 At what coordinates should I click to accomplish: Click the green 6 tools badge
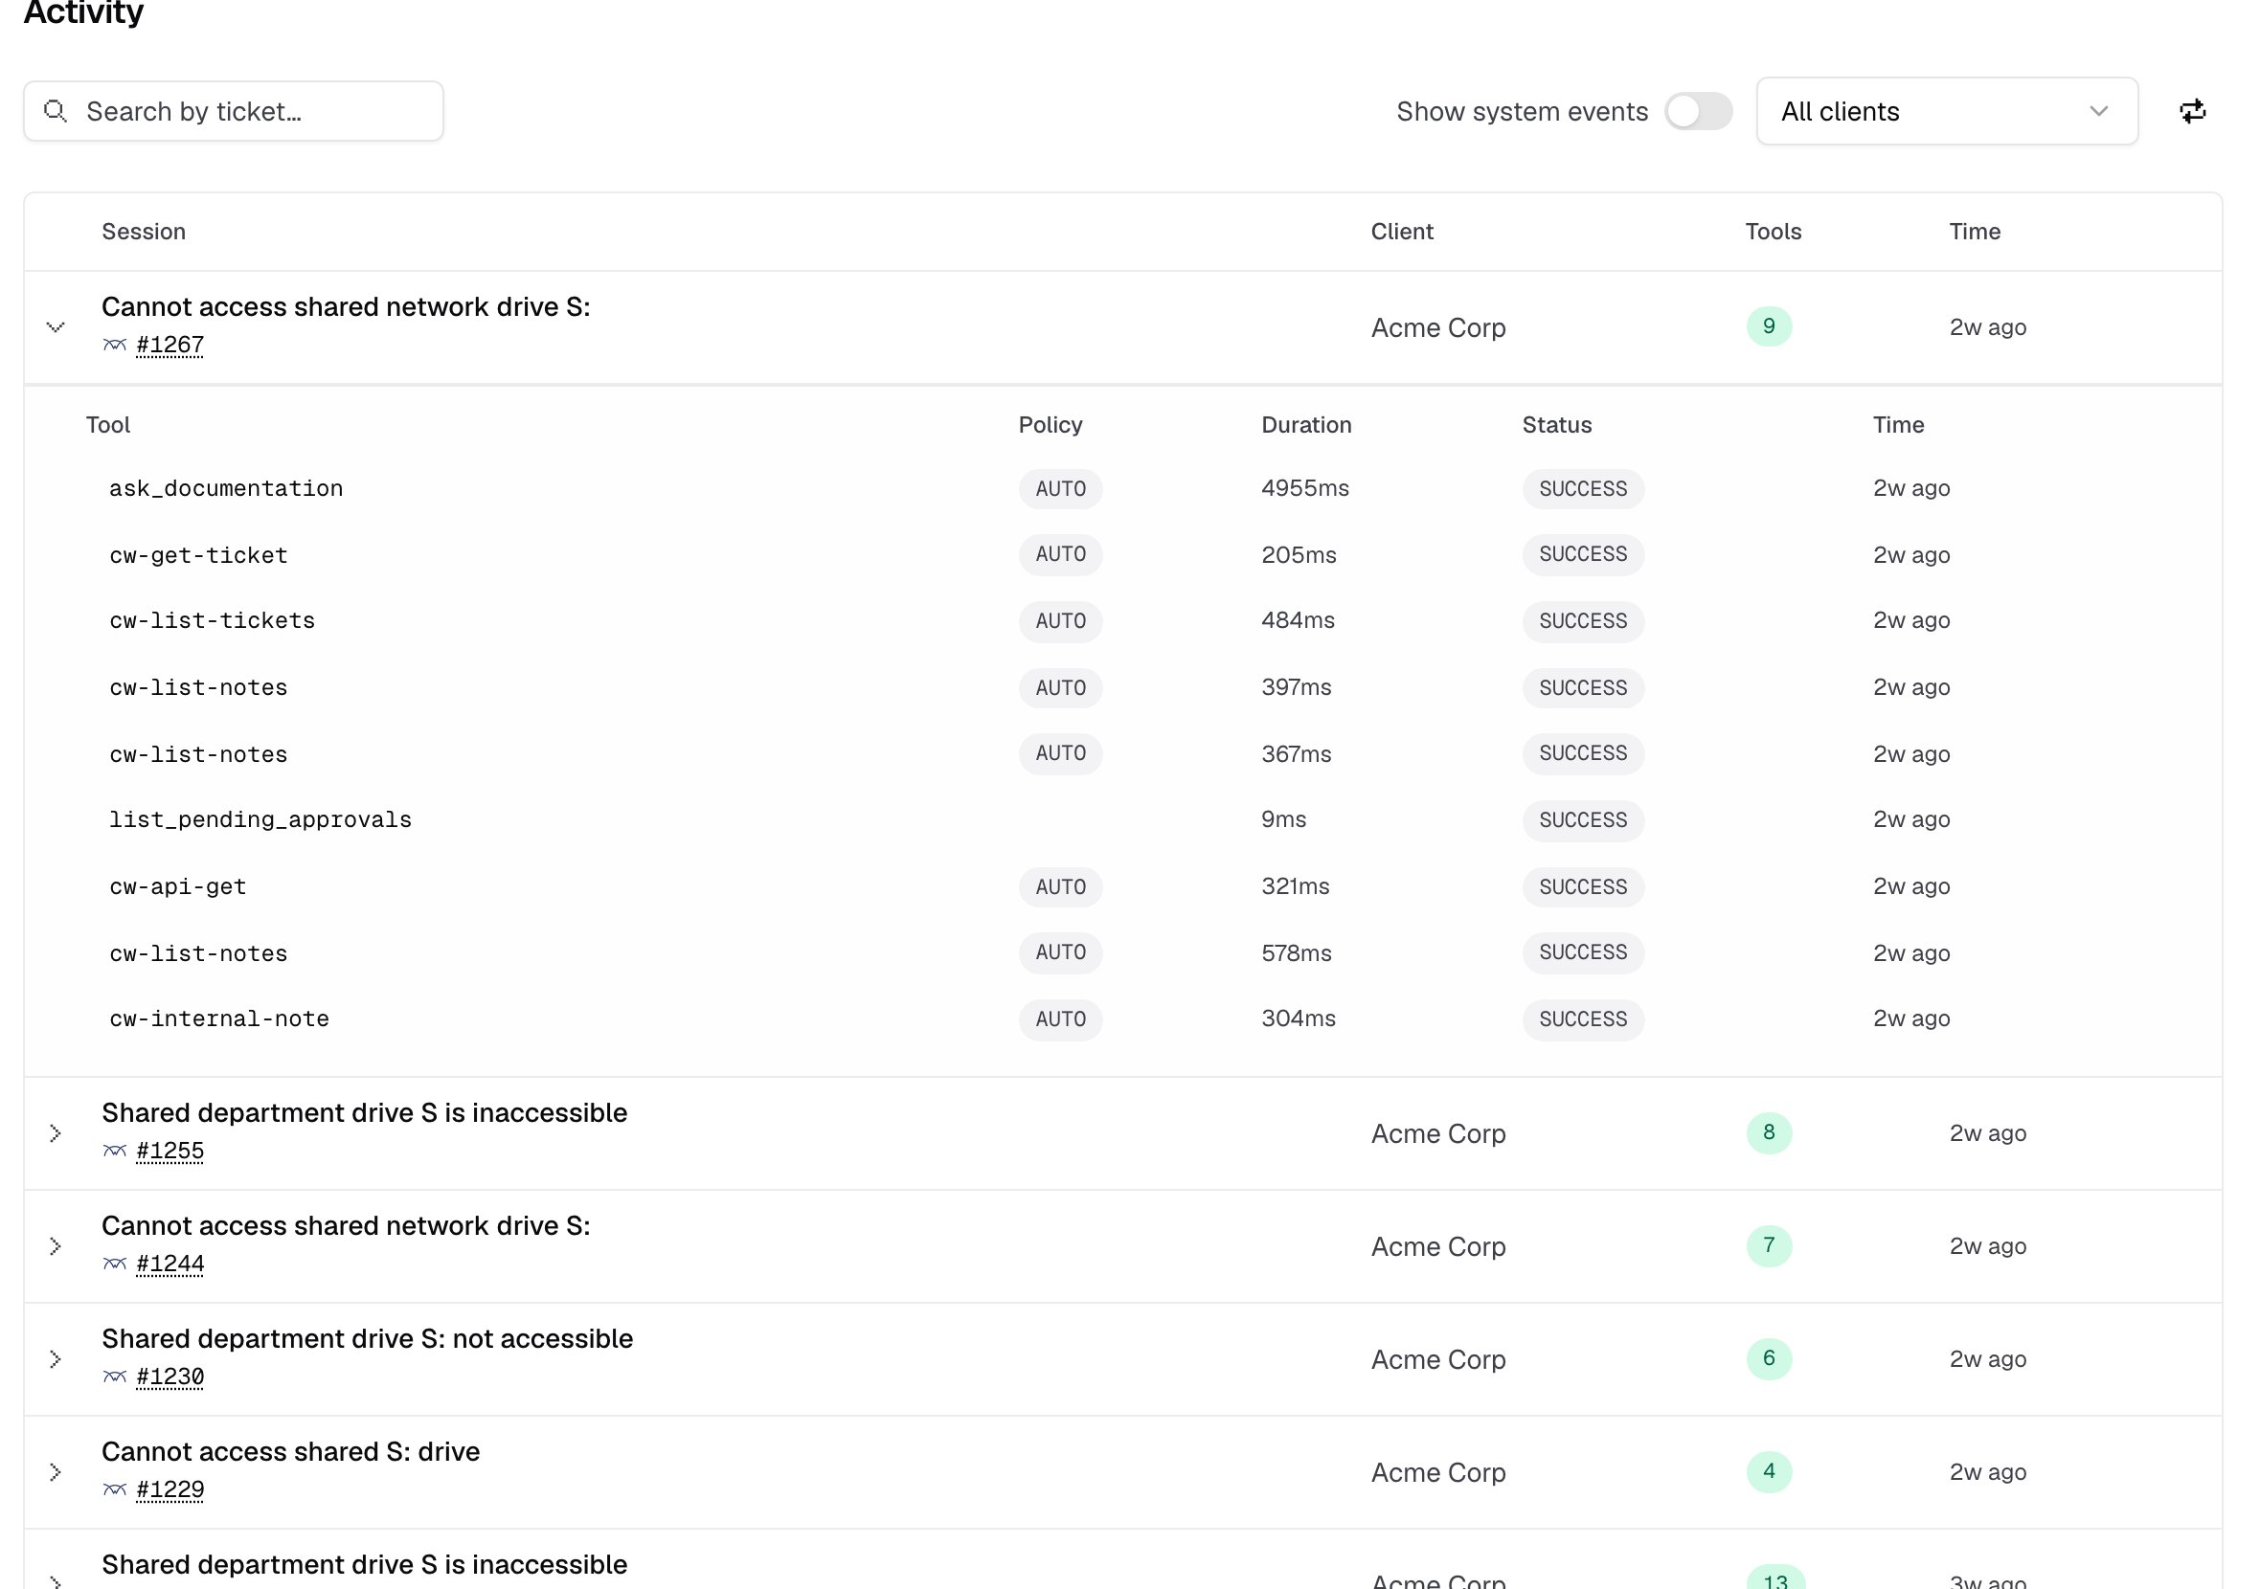tap(1768, 1358)
